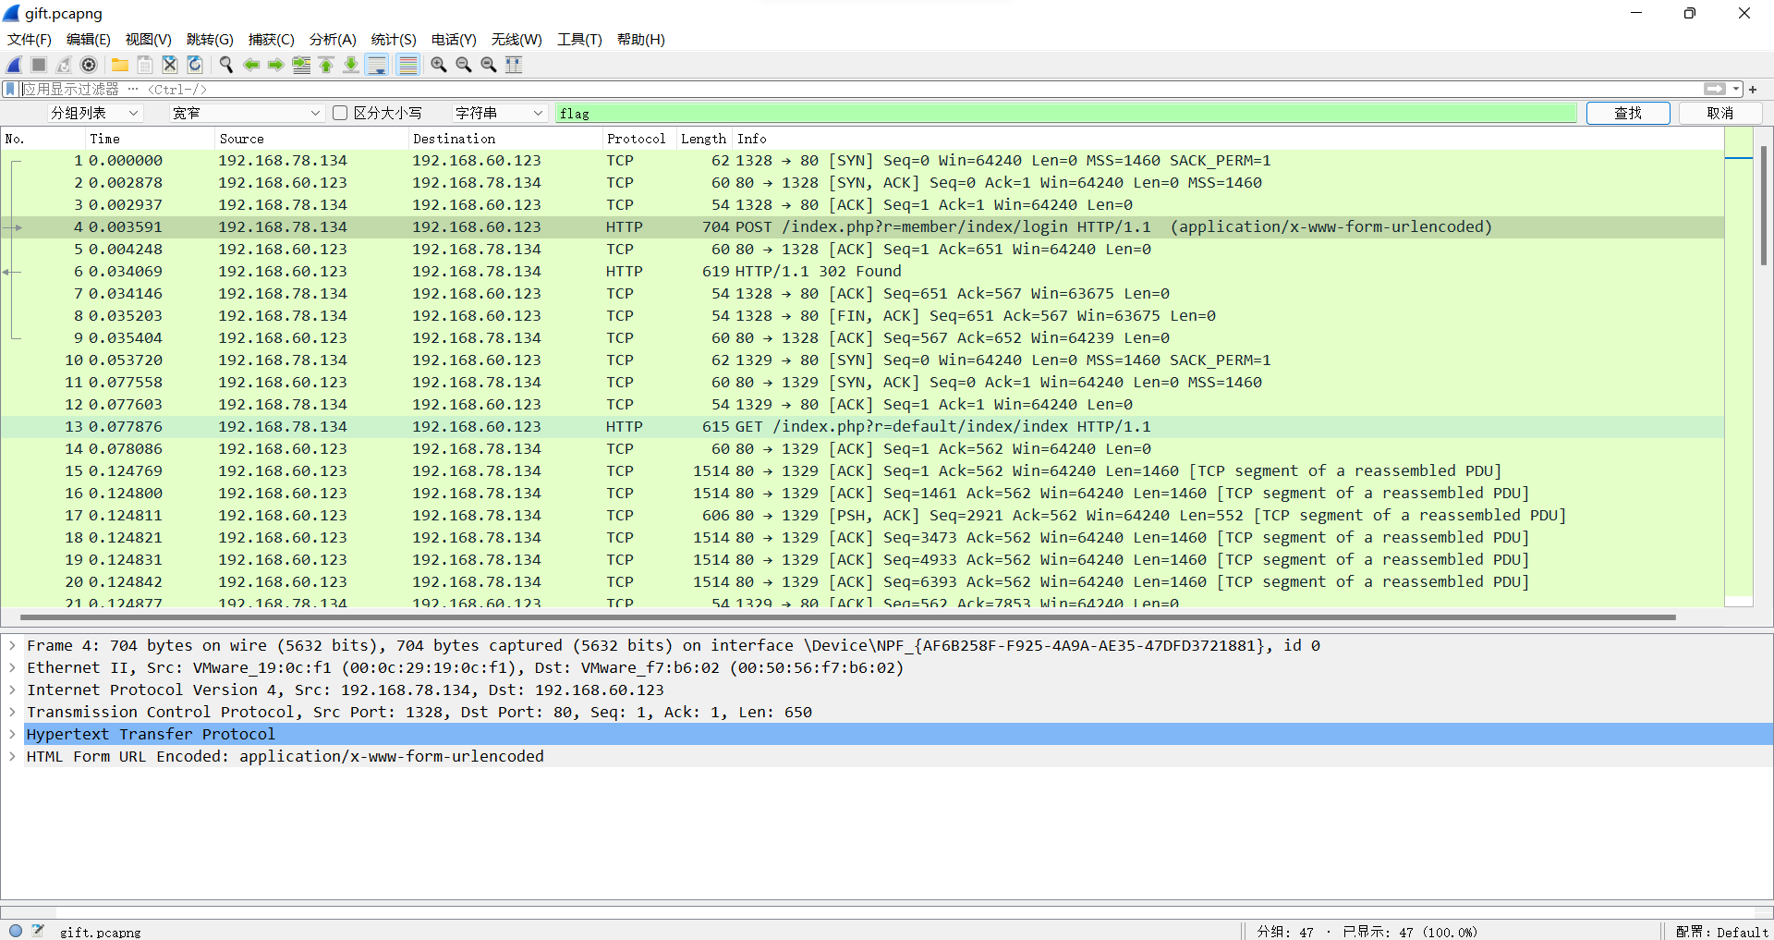Select packet 4 POST login request row

click(862, 227)
